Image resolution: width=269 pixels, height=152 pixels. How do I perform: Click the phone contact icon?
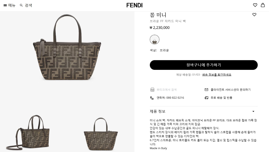(x=152, y=98)
